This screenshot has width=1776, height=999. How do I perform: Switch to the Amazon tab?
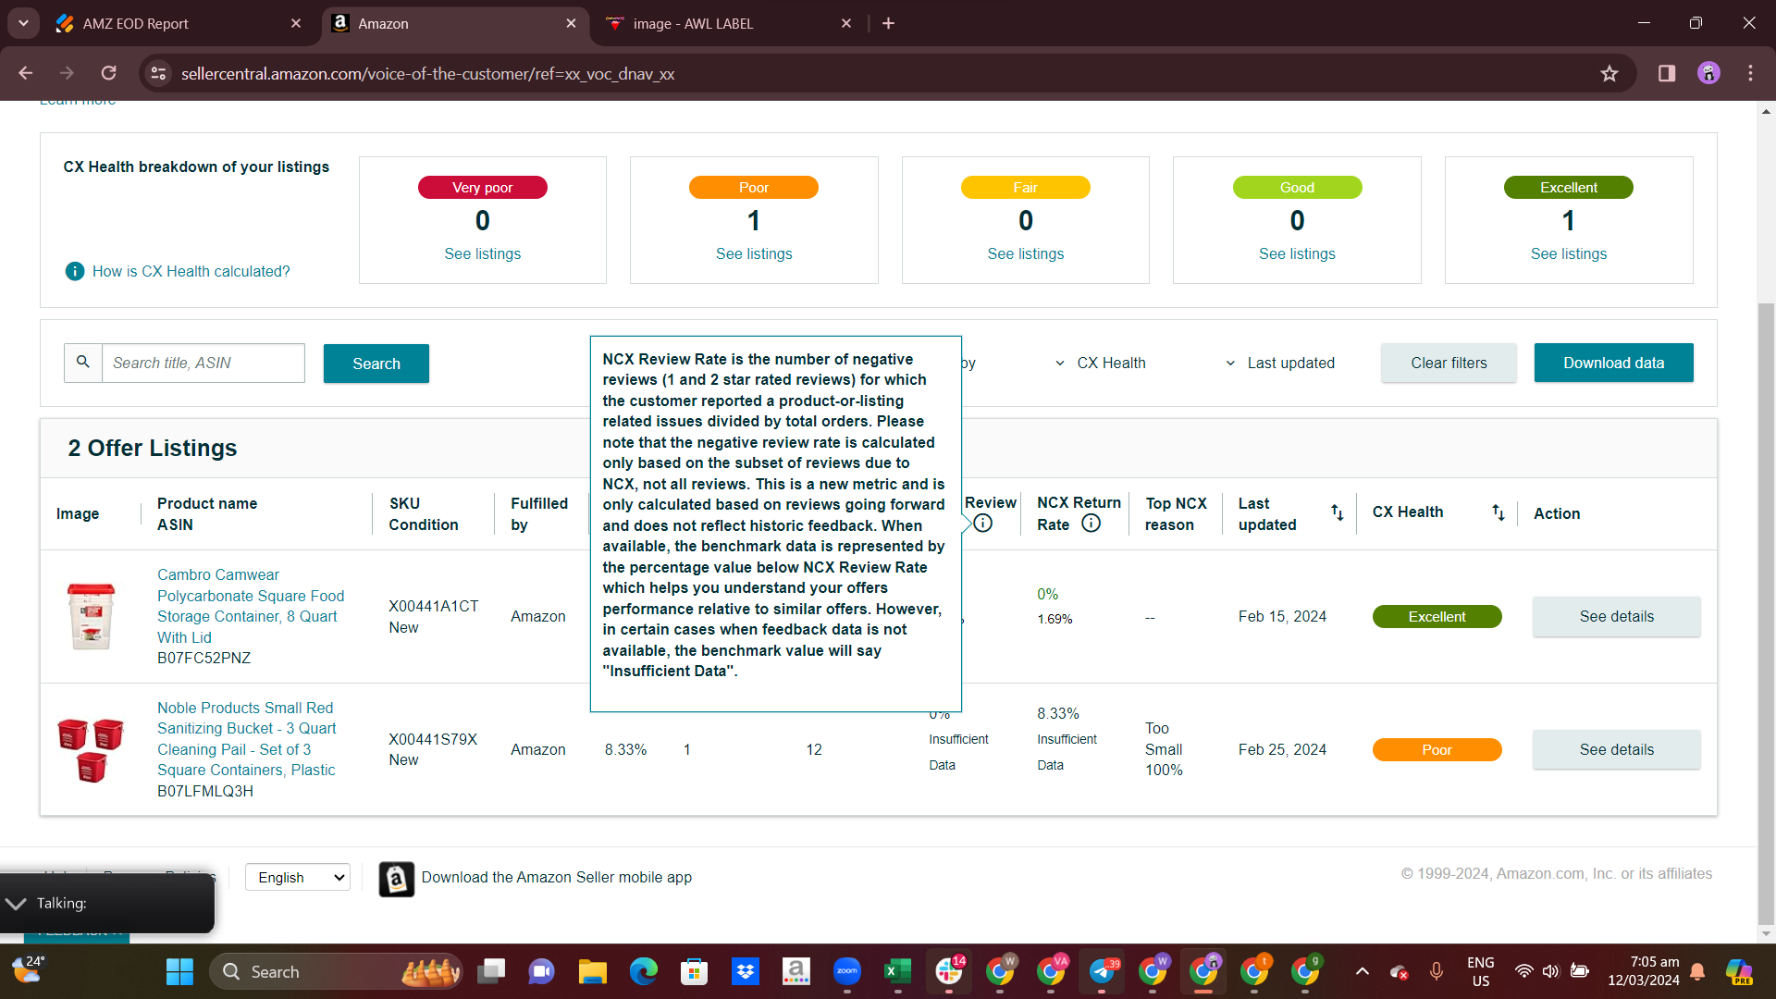pos(455,23)
